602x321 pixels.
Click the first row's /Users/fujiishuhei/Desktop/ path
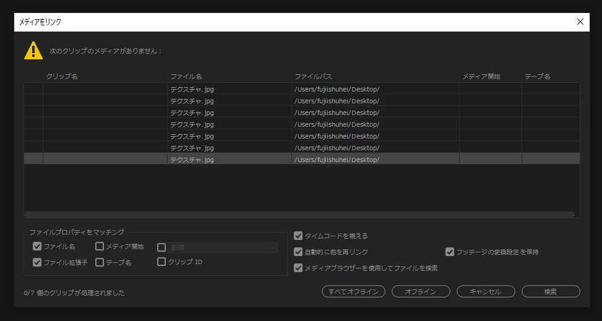point(337,89)
